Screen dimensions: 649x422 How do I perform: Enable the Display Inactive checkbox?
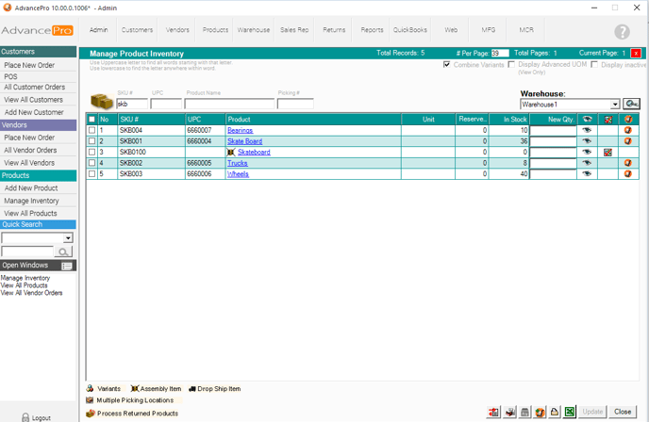click(594, 65)
